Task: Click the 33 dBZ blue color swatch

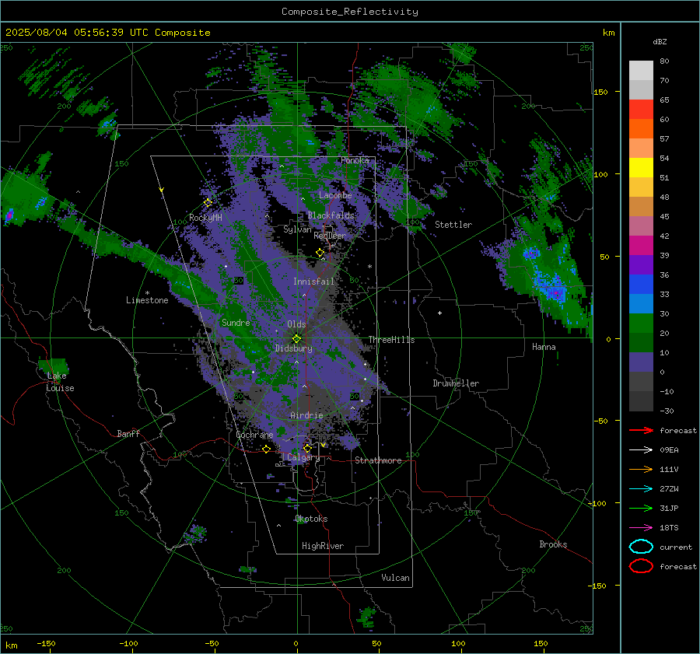Action: pos(641,303)
